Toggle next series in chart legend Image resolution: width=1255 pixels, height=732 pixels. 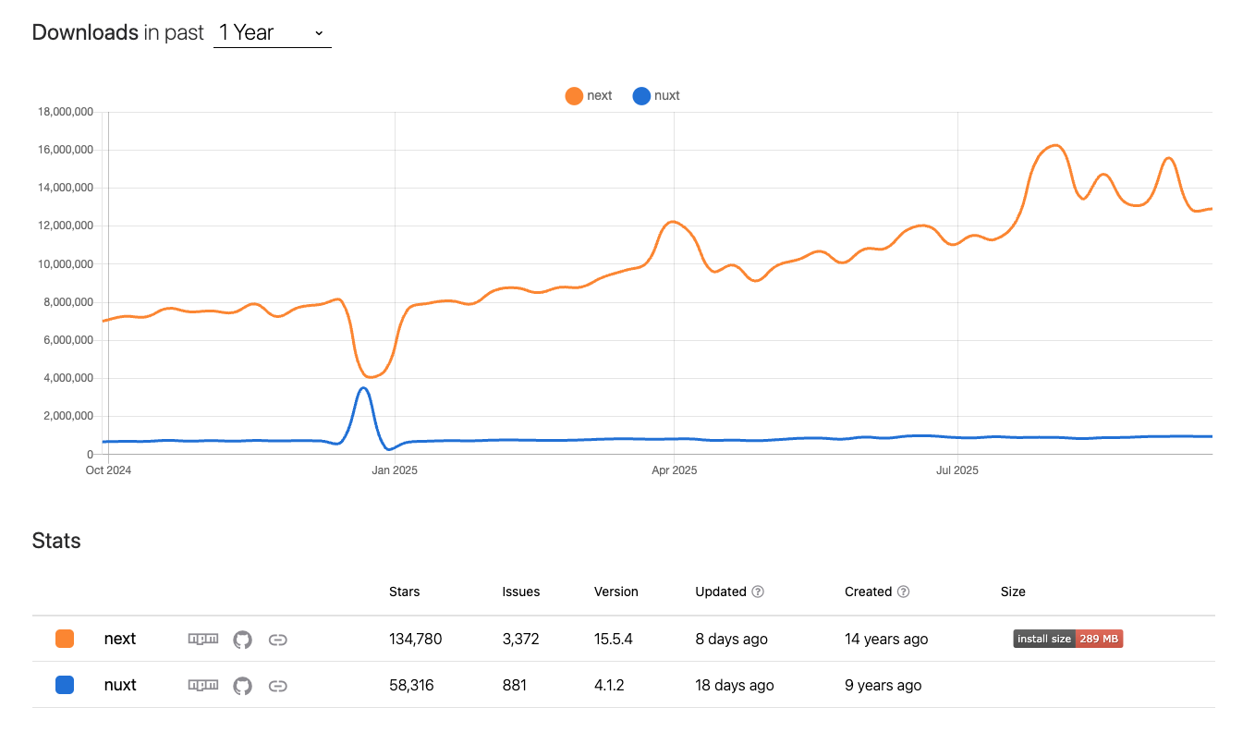point(589,95)
